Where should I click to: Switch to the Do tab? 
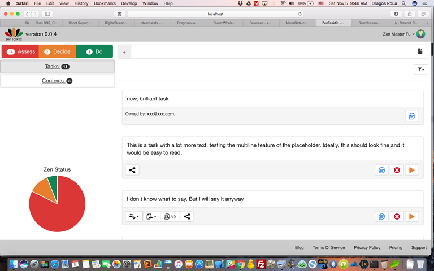(x=94, y=51)
